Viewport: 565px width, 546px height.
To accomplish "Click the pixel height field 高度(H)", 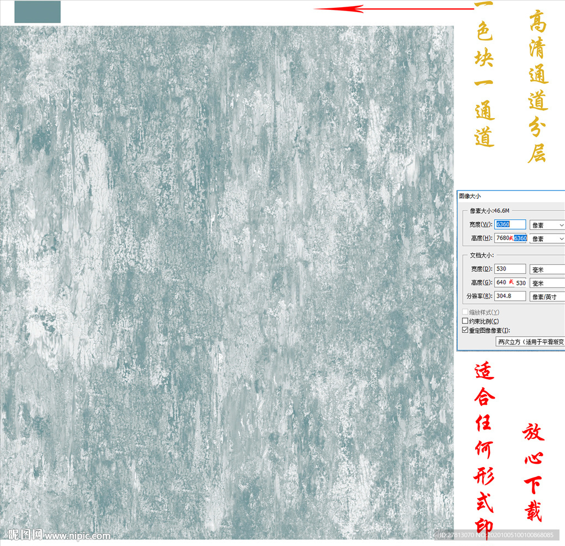I will 510,238.
